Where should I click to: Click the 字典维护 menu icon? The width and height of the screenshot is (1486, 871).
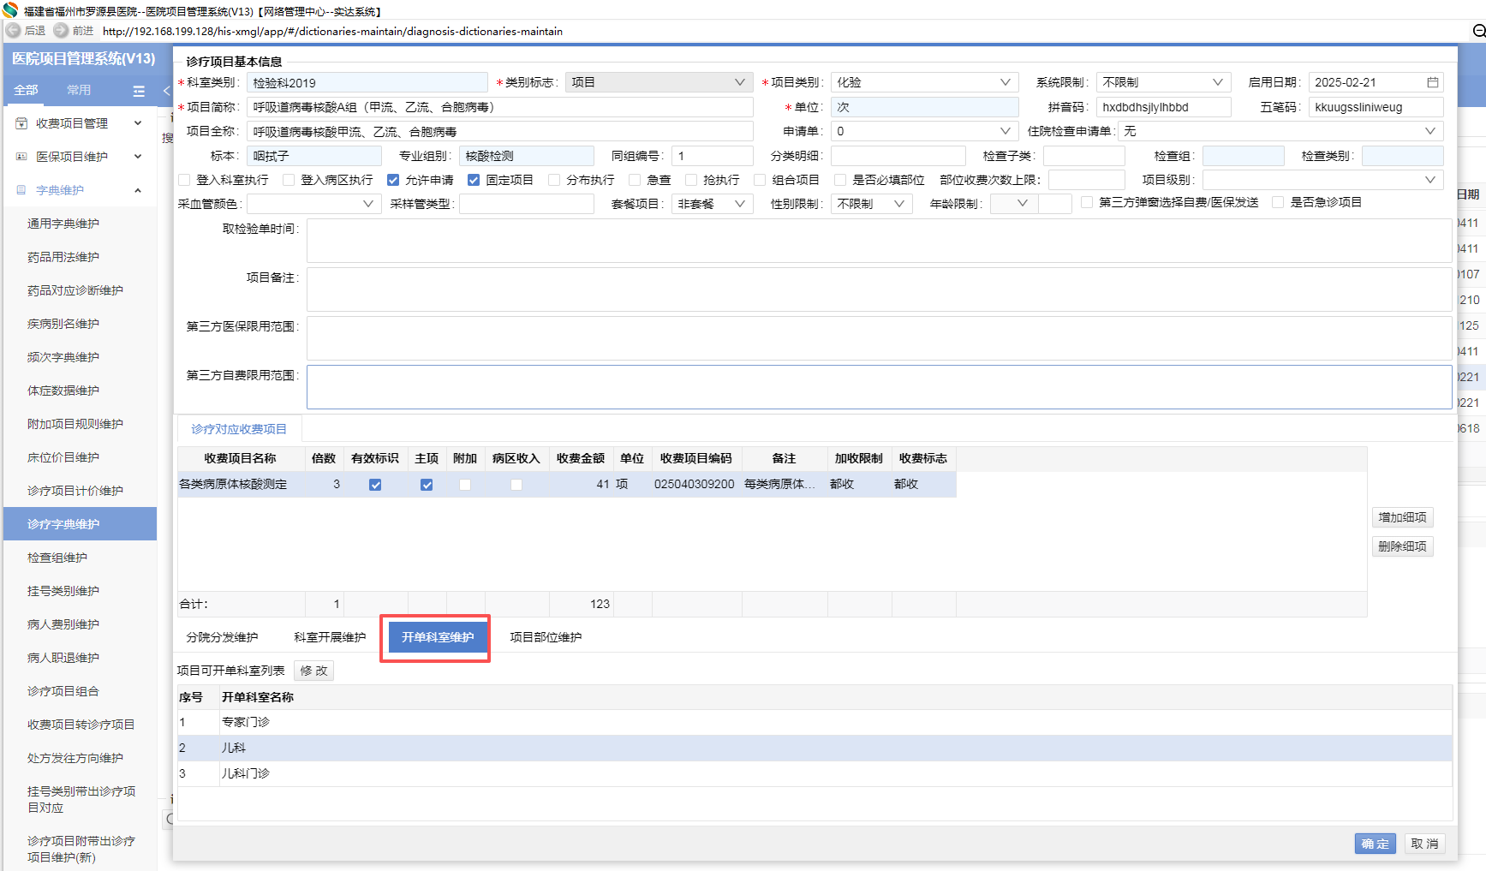click(21, 190)
